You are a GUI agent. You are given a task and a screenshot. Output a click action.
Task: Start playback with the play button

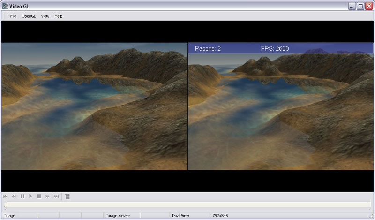coord(30,196)
